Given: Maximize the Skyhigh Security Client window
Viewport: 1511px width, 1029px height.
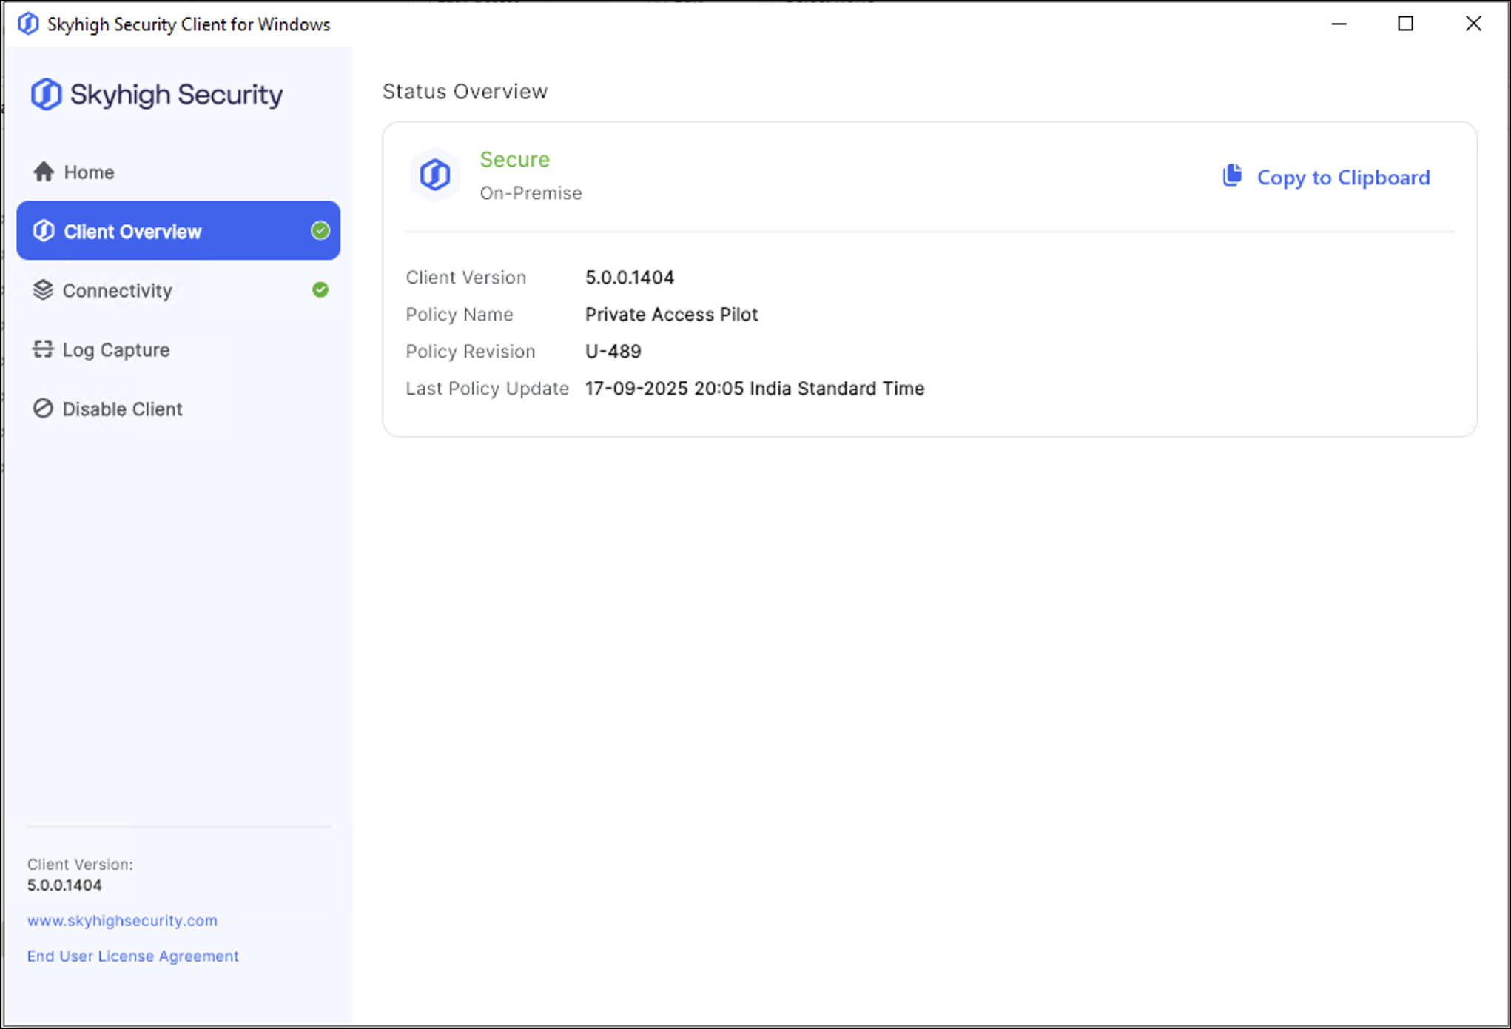Looking at the screenshot, I should (x=1405, y=24).
